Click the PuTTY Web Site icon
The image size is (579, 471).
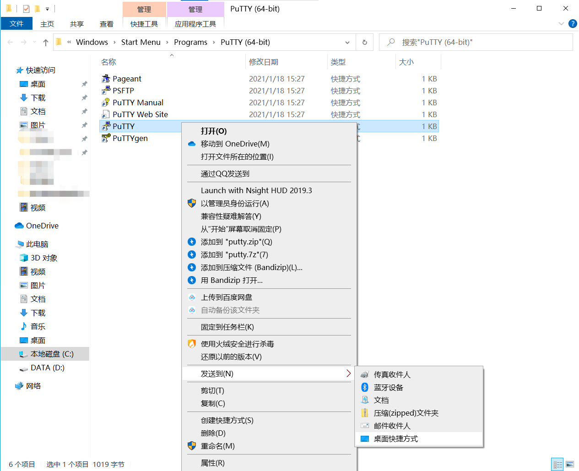click(x=106, y=114)
